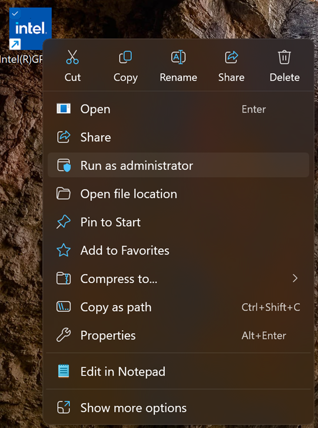Choose Open from the context menu
Screen dimensions: 318x428
[178, 109]
